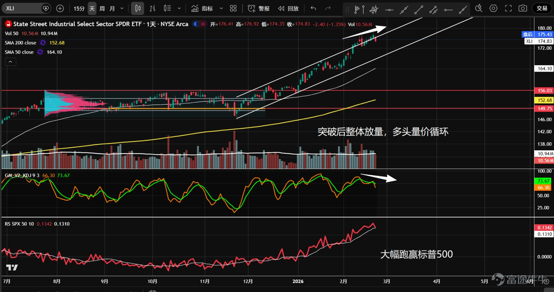The width and height of the screenshot is (554, 292).
Task: Pick the extended line drawing tool
Action: pos(404,10)
